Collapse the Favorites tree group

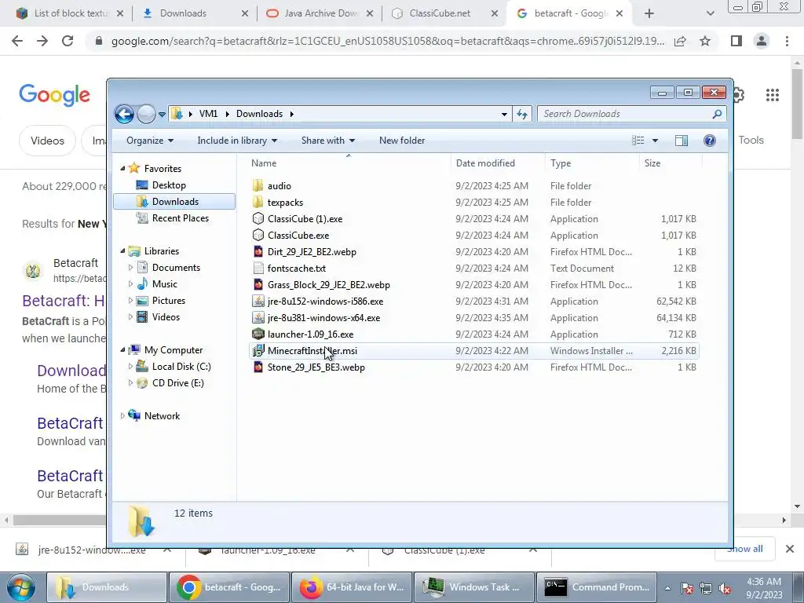122,168
